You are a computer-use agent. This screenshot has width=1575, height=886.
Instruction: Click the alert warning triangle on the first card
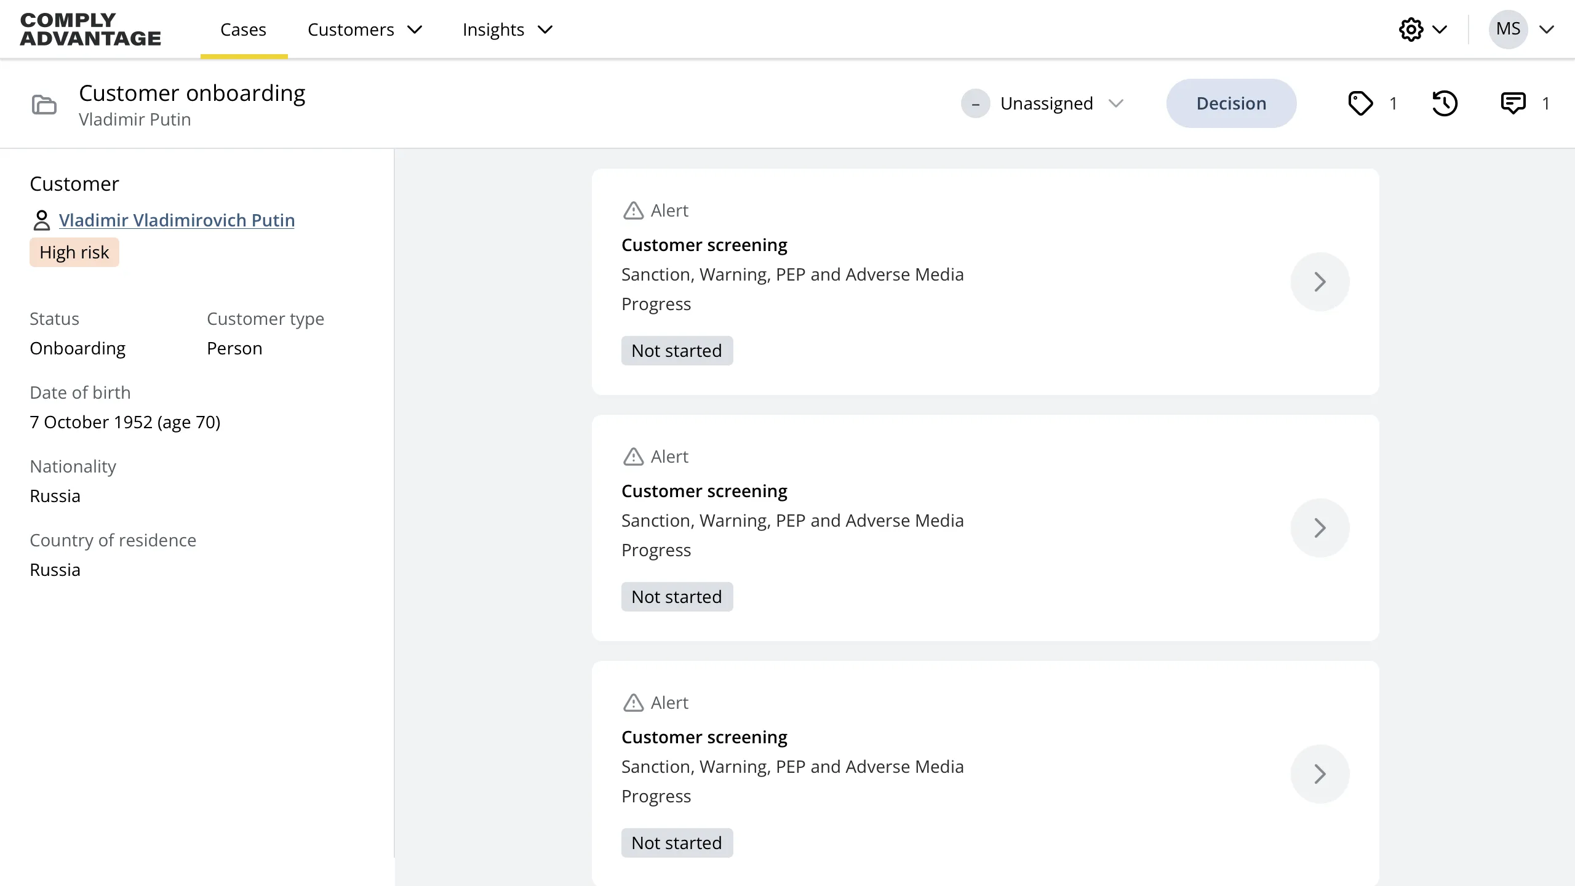[x=633, y=210]
